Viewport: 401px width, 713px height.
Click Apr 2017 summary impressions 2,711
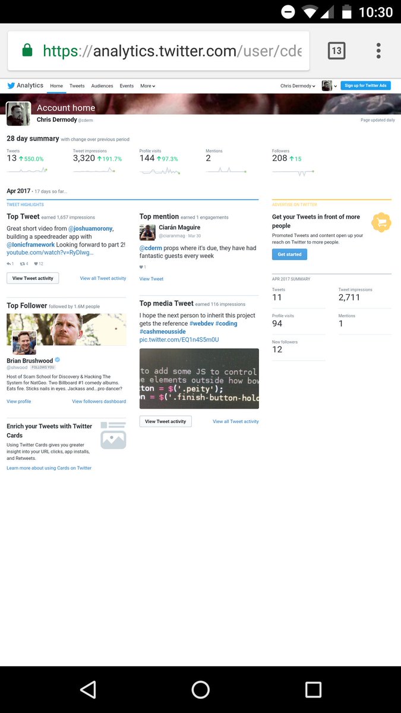(x=349, y=298)
